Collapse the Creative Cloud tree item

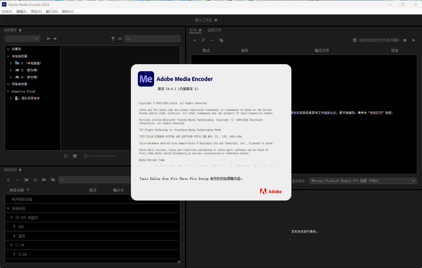coord(8,91)
